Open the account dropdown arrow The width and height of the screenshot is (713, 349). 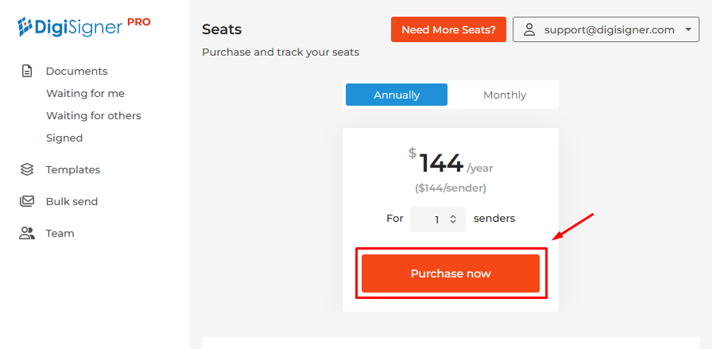pos(687,29)
